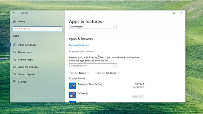The height and width of the screenshot is (114, 203).
Task: Click the Video playback camera icon
Action: (x=14, y=74)
